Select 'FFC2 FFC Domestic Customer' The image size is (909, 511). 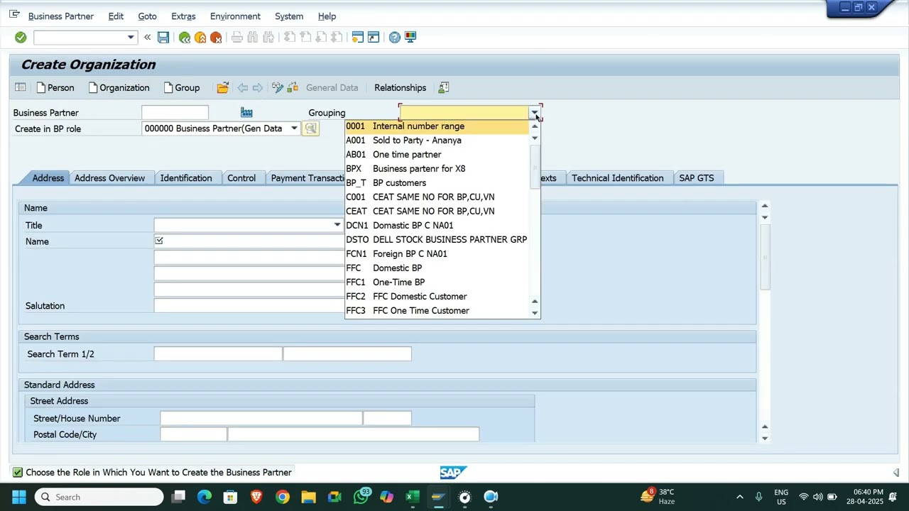pos(437,297)
